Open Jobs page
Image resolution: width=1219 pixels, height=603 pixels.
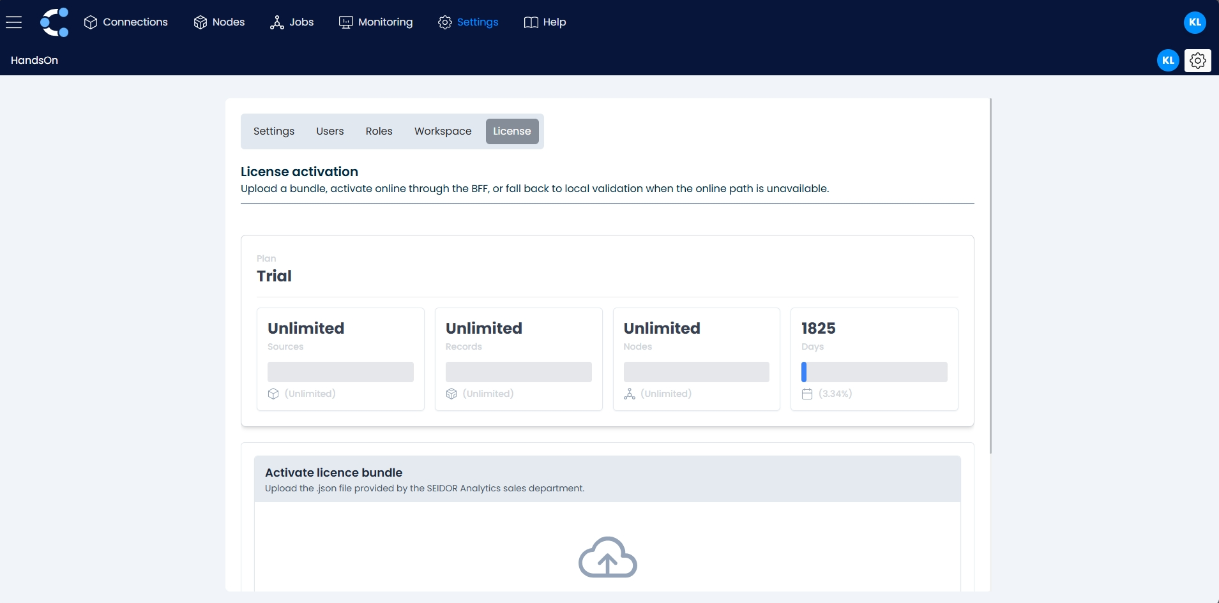tap(292, 22)
